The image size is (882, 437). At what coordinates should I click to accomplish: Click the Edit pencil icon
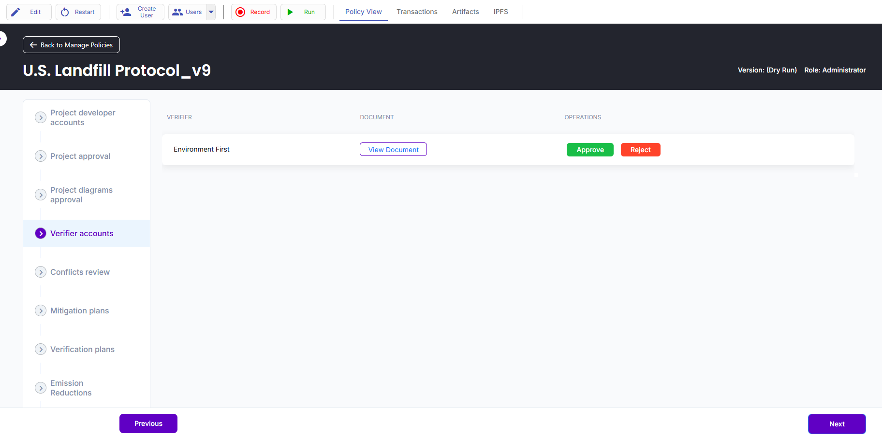point(16,12)
